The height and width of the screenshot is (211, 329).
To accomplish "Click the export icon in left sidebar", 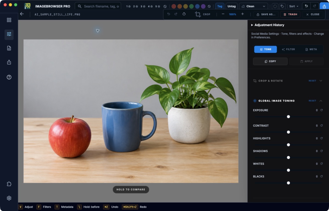I will 9,62.
